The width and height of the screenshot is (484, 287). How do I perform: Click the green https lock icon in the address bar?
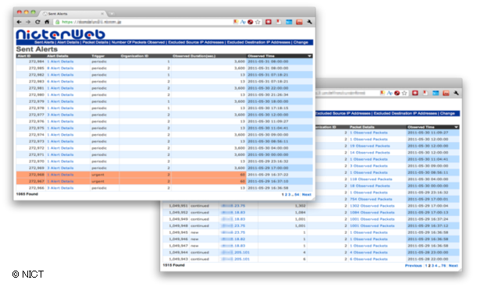click(x=58, y=22)
